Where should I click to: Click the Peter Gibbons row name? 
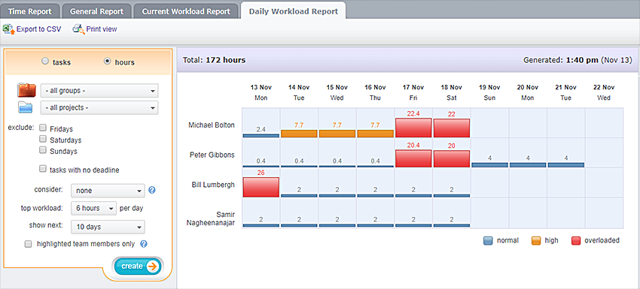click(x=212, y=155)
